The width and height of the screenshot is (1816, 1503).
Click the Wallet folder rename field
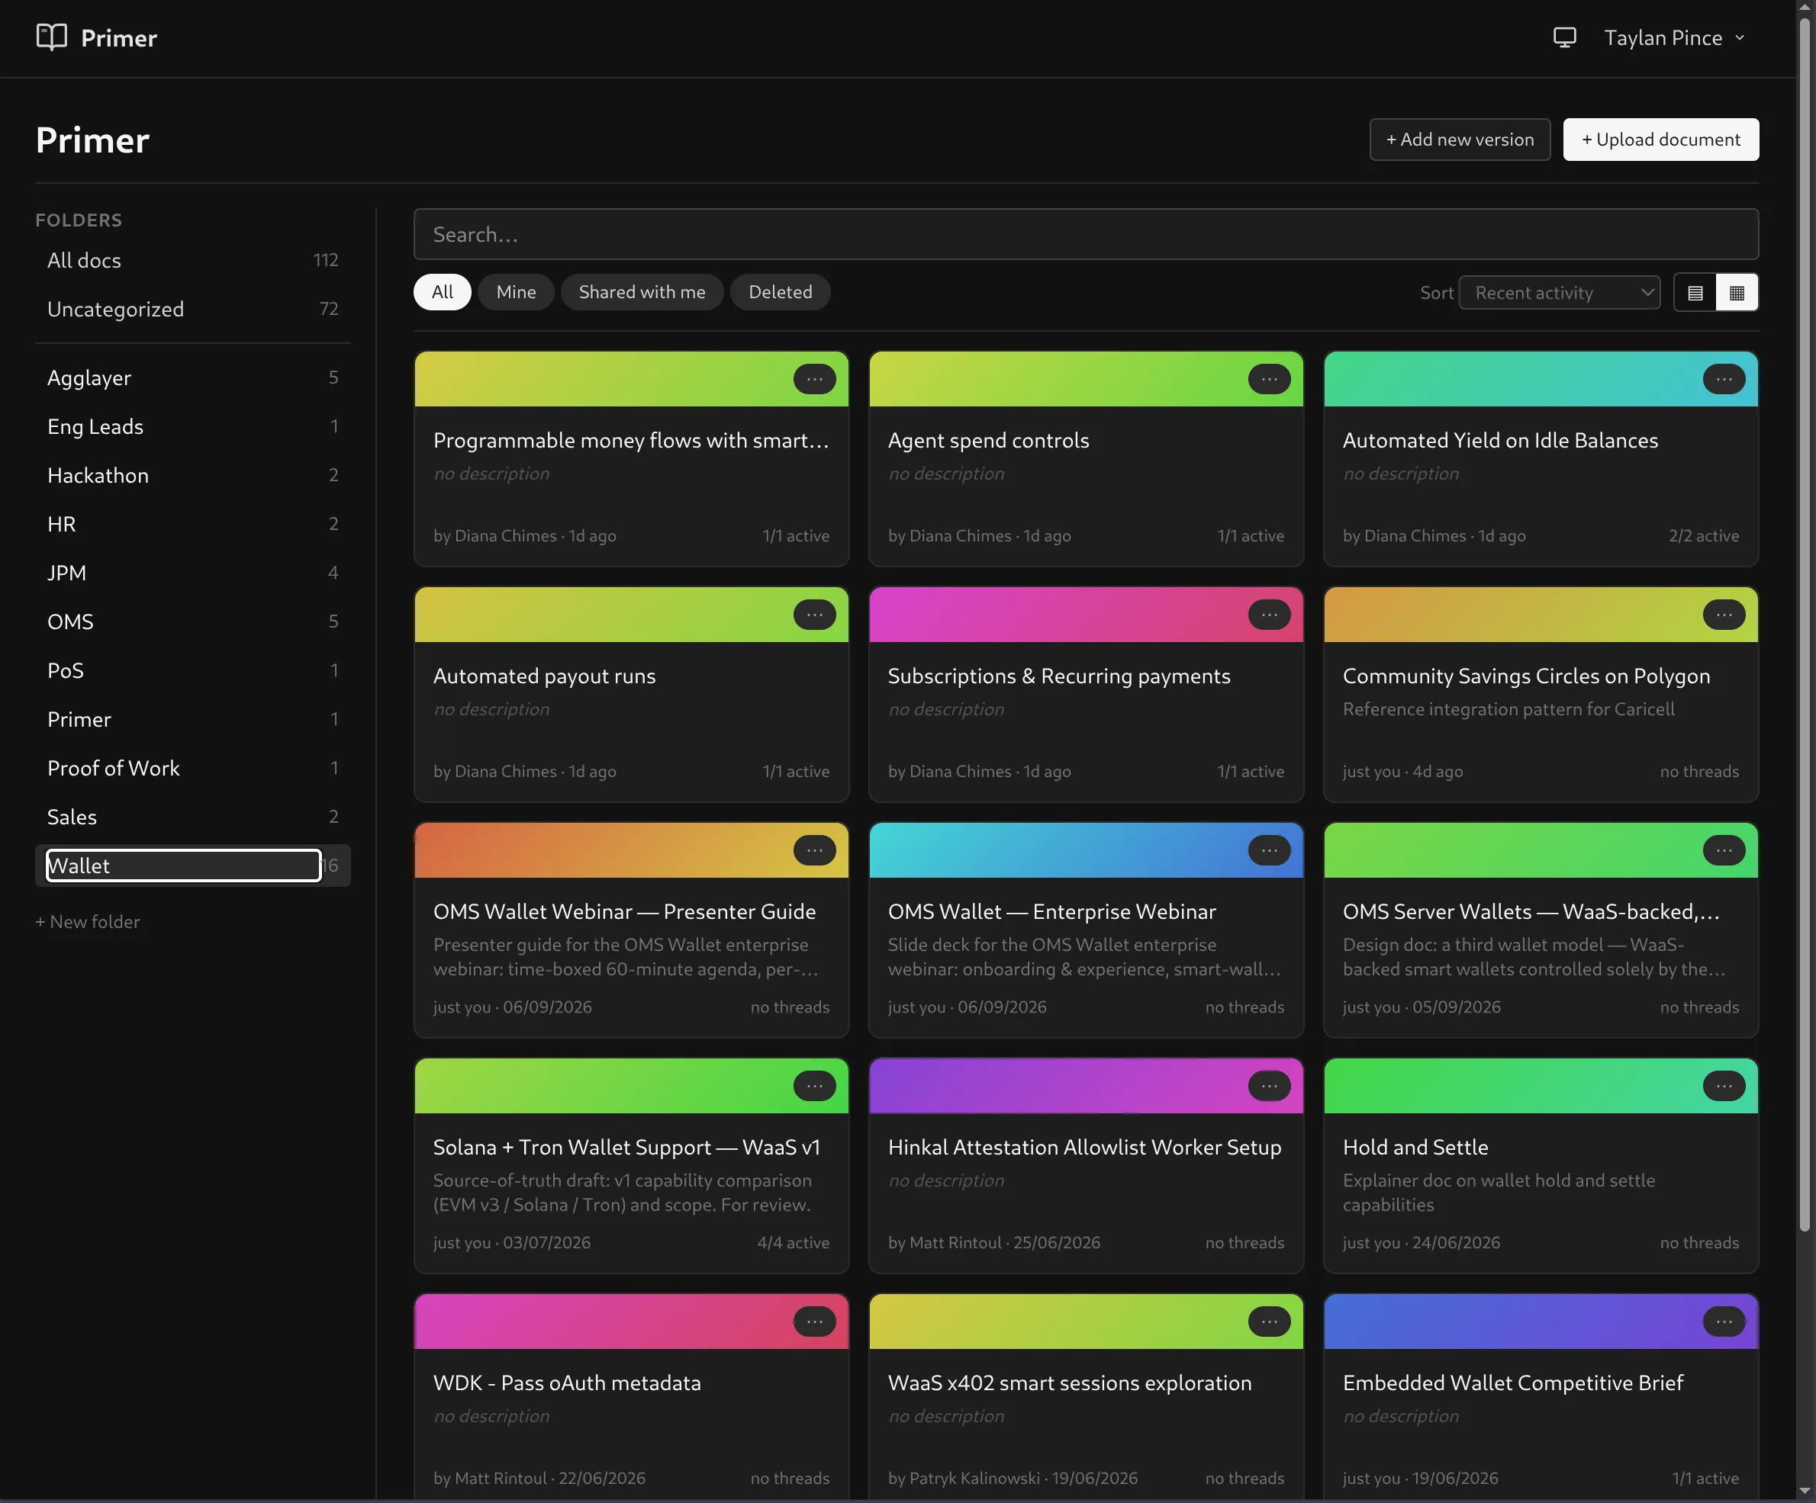pyautogui.click(x=183, y=866)
